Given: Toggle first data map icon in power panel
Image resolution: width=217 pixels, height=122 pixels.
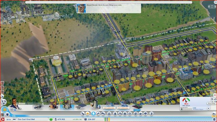Looking at the screenshot, I should coord(212,99).
